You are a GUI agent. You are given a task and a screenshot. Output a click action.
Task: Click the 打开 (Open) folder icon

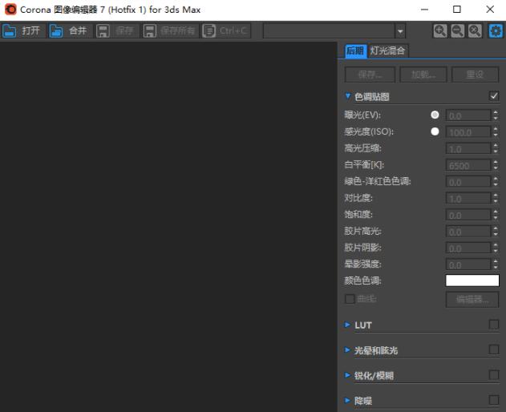pos(10,30)
